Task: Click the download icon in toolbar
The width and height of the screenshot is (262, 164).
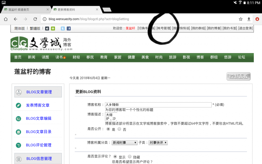Action: (x=249, y=19)
